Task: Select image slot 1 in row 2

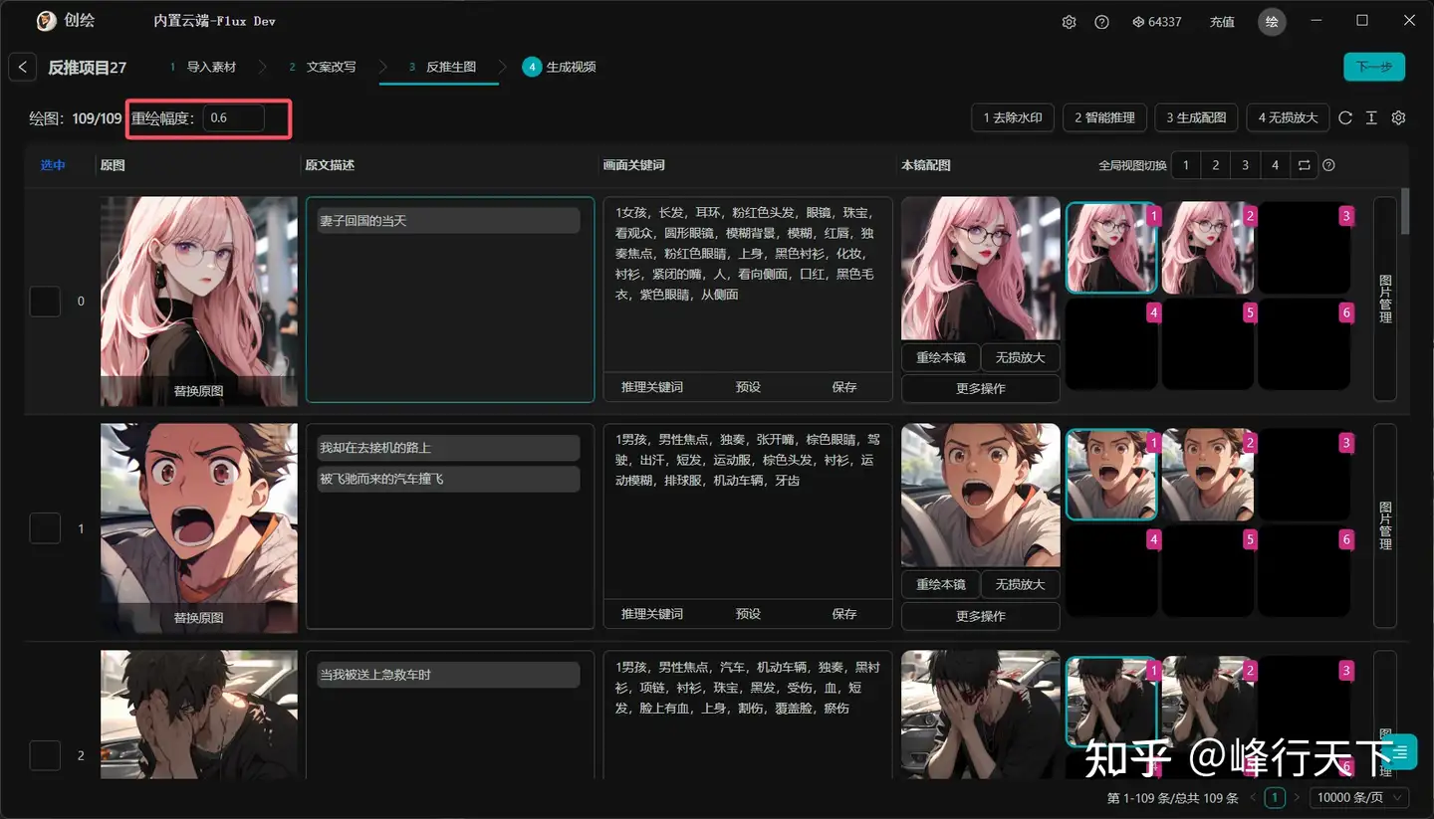Action: tap(1111, 702)
